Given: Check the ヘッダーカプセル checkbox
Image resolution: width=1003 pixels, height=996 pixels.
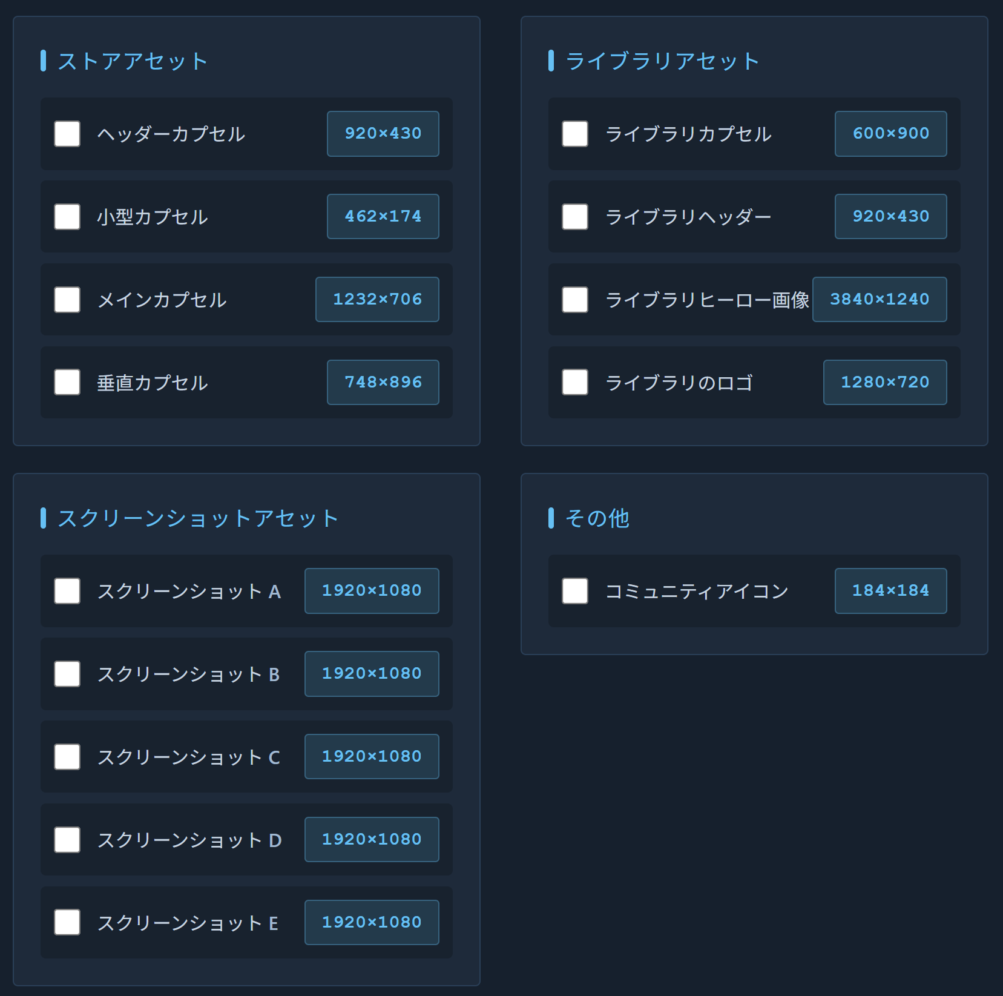Looking at the screenshot, I should point(67,134).
